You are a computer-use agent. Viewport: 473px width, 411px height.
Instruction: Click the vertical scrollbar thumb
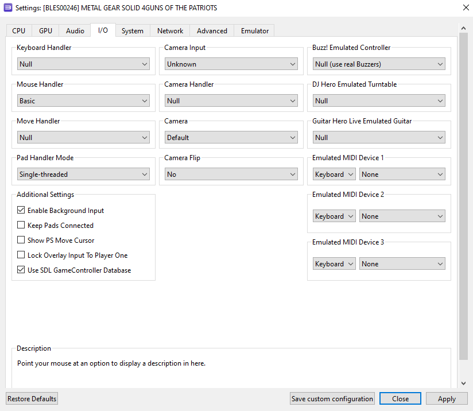tap(463, 196)
